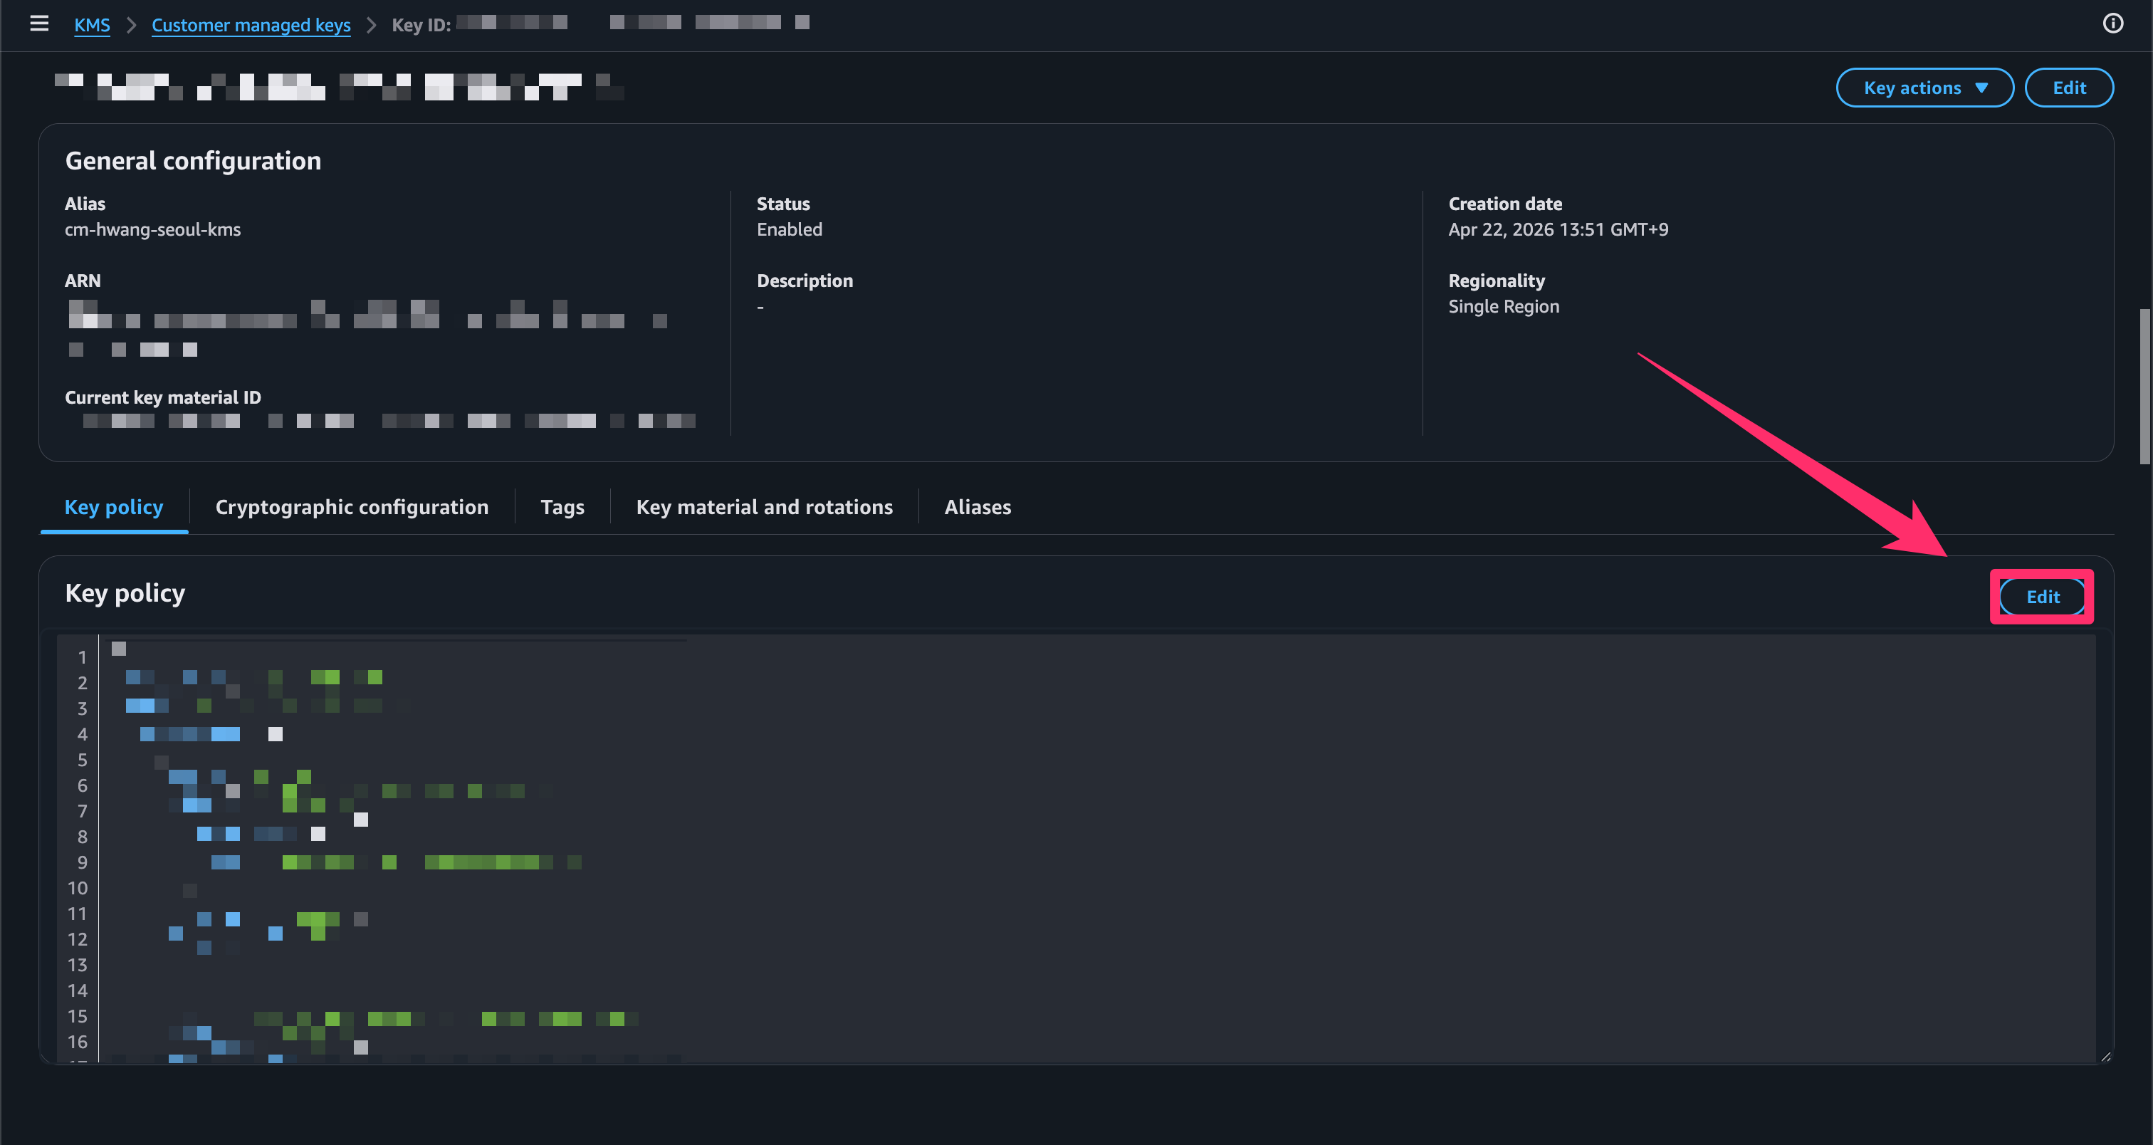Expand the breadcrumb chevron before Key ID

(x=371, y=25)
